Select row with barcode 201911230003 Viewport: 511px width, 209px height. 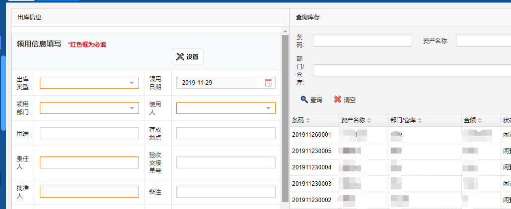[311, 184]
